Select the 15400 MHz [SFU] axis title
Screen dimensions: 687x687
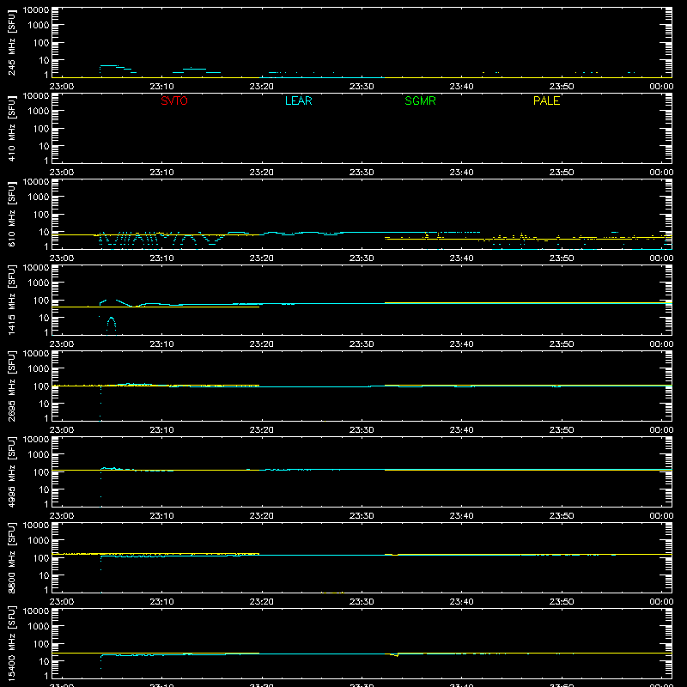[x=11, y=644]
